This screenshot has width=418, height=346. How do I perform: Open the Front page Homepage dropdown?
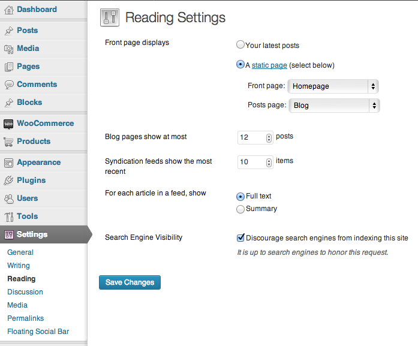click(333, 86)
